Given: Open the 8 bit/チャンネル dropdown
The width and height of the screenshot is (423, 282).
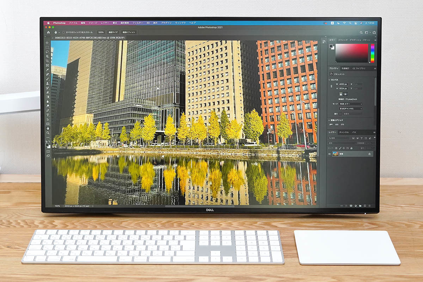Looking at the screenshot, I should (351, 109).
